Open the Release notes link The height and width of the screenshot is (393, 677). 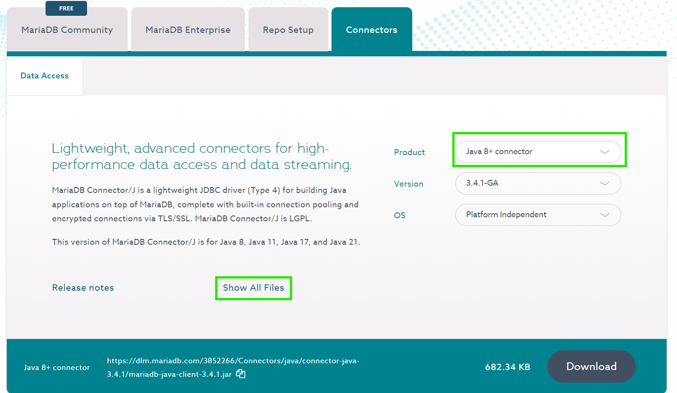[83, 288]
